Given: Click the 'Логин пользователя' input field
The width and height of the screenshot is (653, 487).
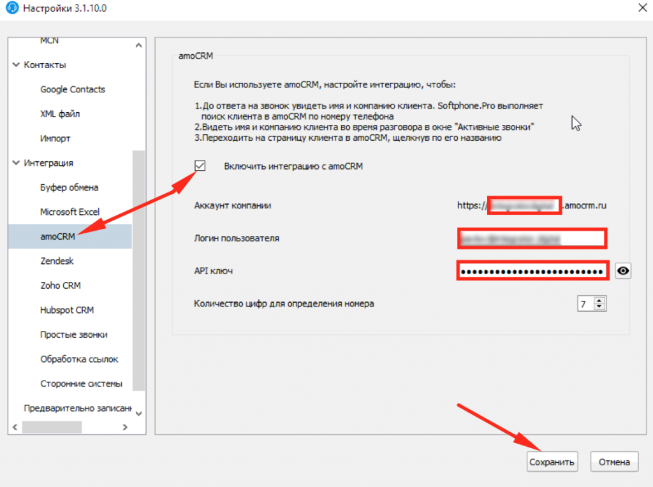Looking at the screenshot, I should click(532, 238).
